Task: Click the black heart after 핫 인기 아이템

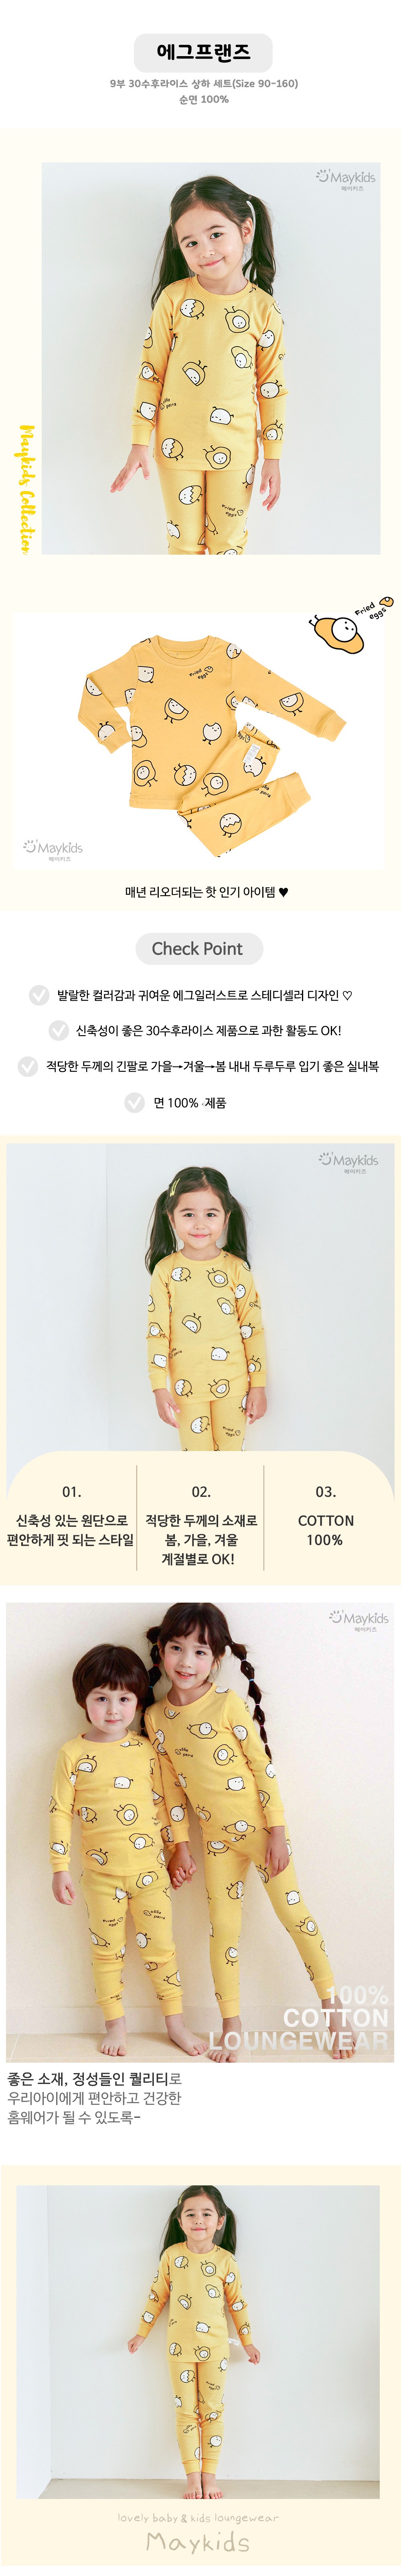Action: tap(284, 892)
